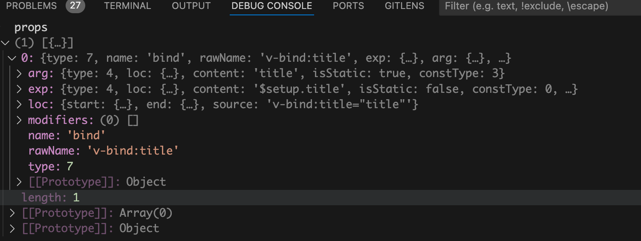641x241 pixels.
Task: Click the 27 problems count badge
Action: pyautogui.click(x=75, y=6)
